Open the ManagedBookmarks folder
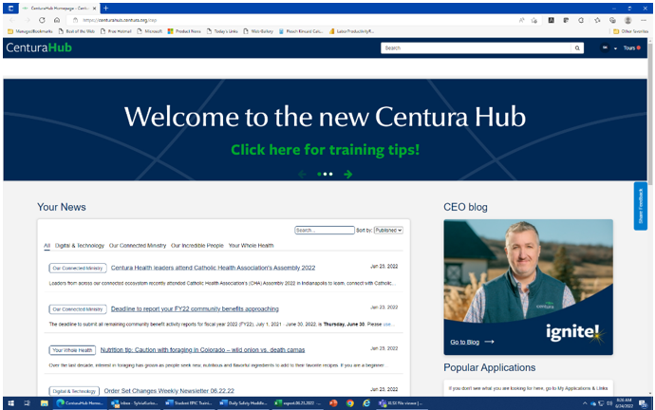This screenshot has width=655, height=410. point(30,31)
